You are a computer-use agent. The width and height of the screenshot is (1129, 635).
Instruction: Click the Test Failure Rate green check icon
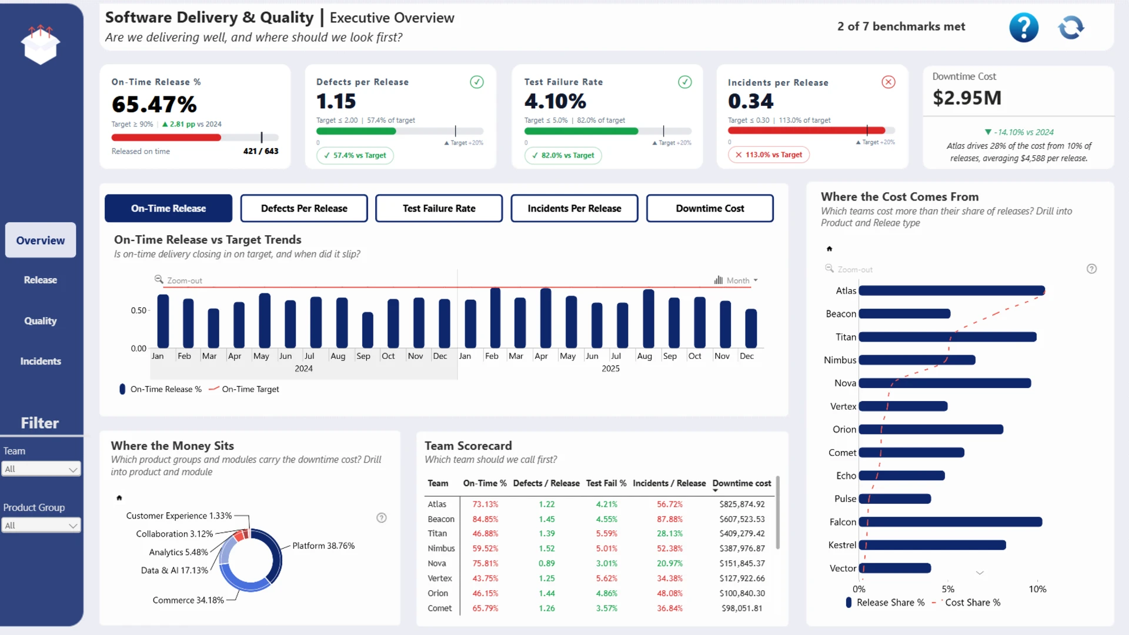coord(685,82)
